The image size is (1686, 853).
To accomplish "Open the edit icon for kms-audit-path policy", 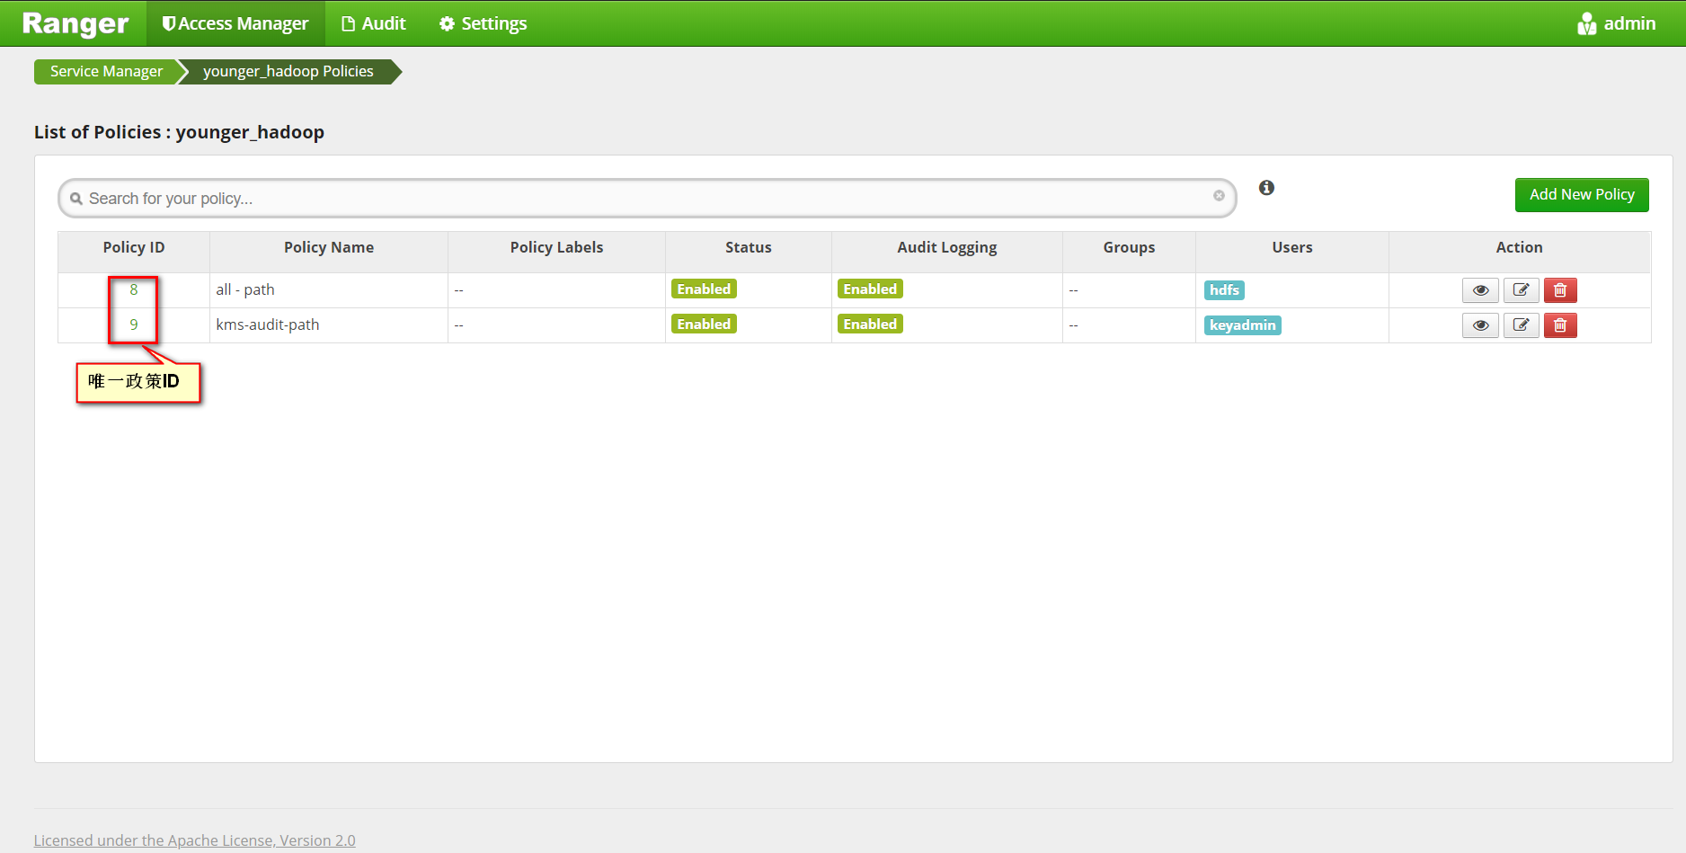I will 1521,324.
